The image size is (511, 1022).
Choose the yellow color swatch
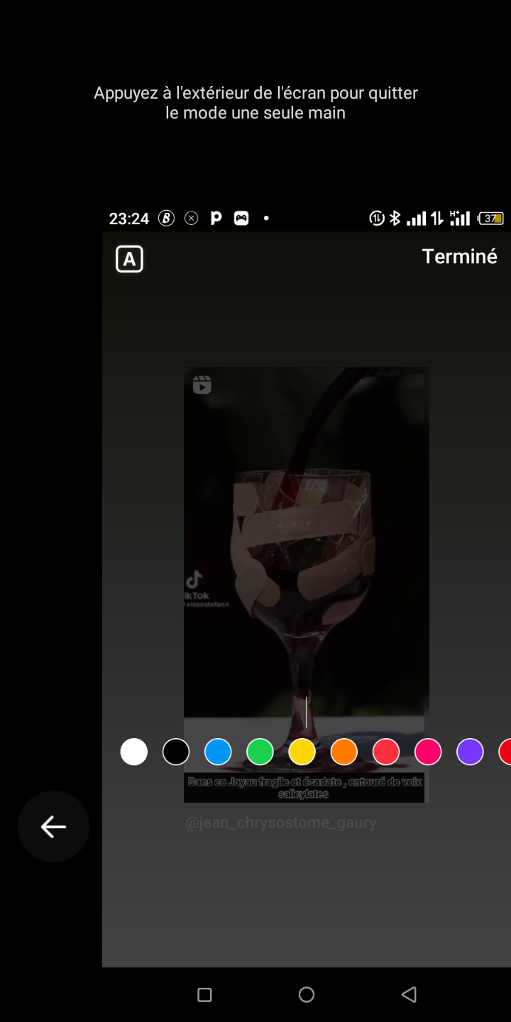(x=302, y=752)
